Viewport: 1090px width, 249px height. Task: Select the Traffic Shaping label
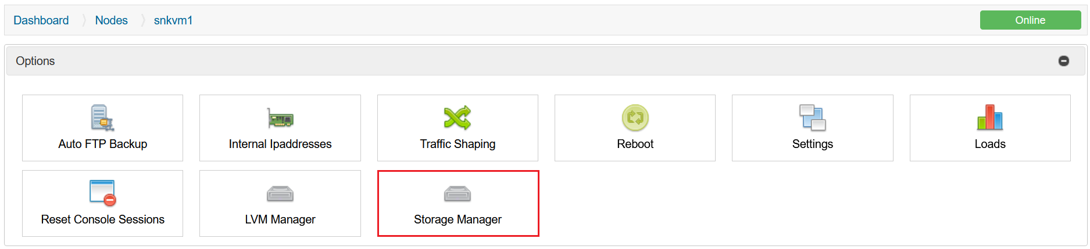[x=458, y=144]
